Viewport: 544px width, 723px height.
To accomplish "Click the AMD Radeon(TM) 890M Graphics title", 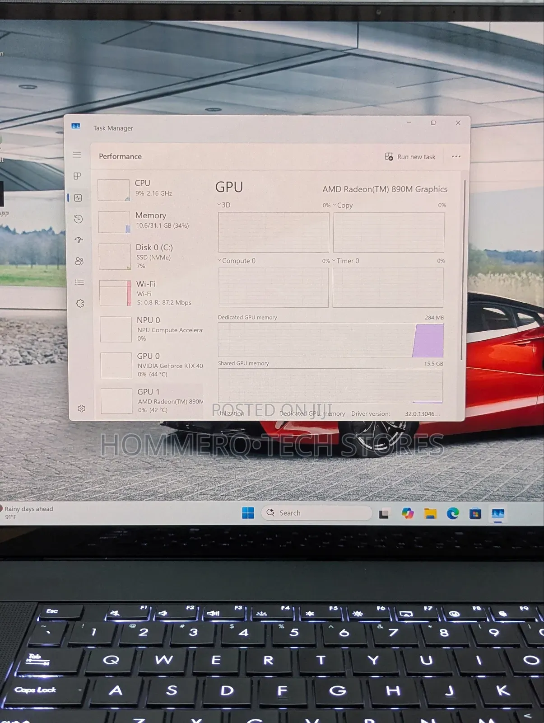I will point(385,189).
